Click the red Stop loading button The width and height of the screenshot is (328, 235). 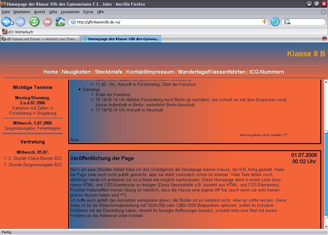[47, 22]
